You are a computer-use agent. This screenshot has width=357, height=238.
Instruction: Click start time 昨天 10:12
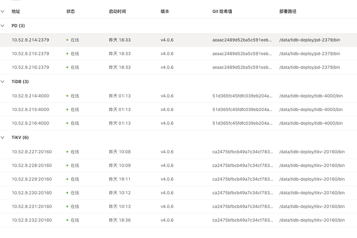pos(120,193)
